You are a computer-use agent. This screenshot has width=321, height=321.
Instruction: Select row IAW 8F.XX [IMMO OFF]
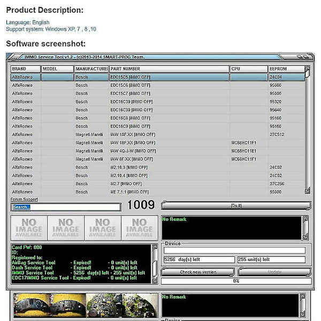coord(158,159)
